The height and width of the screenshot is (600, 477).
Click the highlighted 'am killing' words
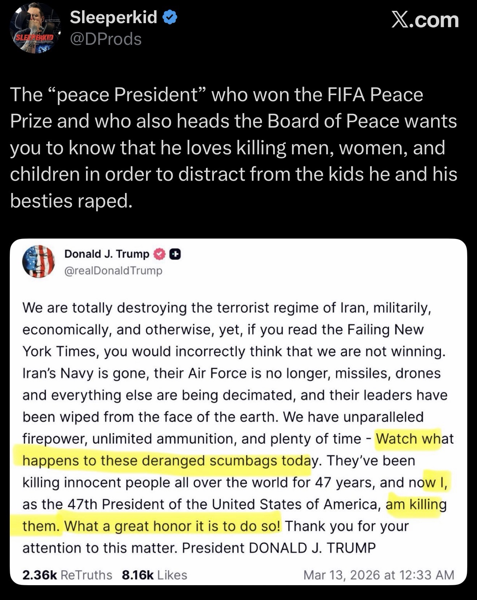(x=416, y=504)
